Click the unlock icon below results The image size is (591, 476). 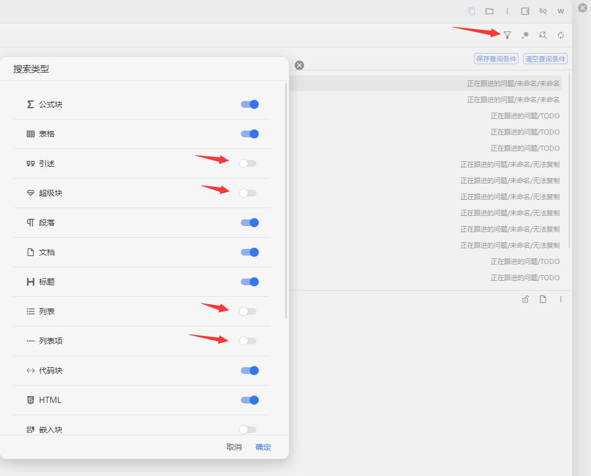(x=525, y=299)
